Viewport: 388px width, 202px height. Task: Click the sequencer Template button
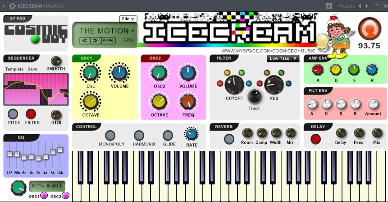pyautogui.click(x=14, y=69)
